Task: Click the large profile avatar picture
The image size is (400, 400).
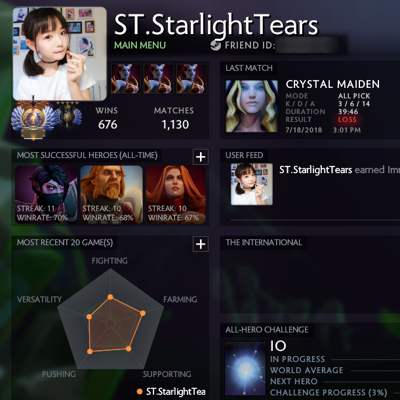Action: tap(60, 54)
